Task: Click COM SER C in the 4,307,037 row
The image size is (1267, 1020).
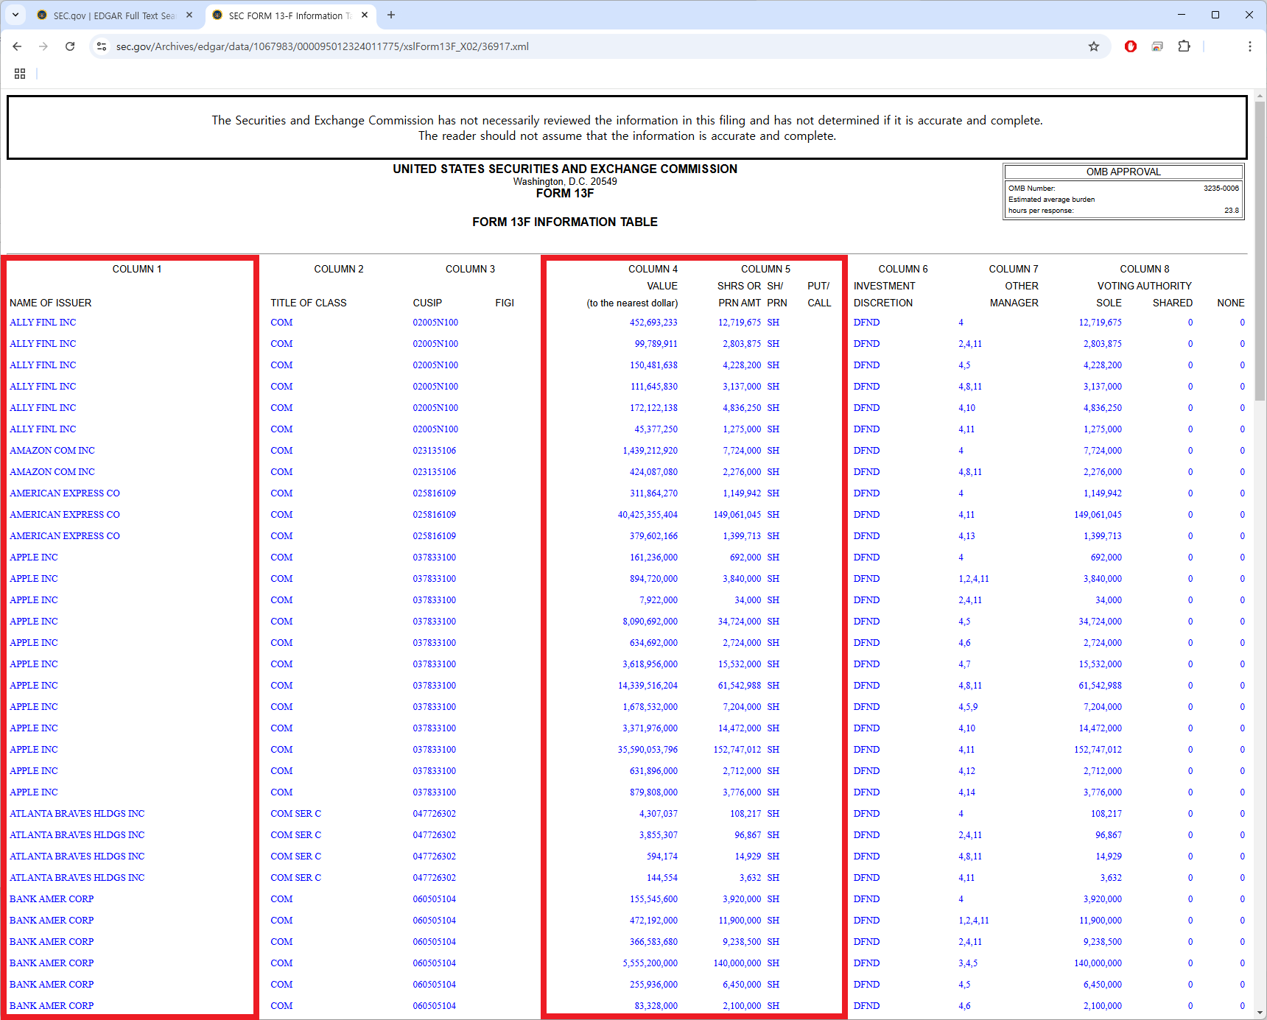Action: 296,814
